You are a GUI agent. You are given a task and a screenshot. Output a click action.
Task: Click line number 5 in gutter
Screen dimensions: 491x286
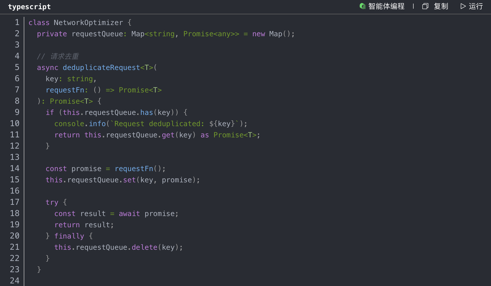pos(17,67)
